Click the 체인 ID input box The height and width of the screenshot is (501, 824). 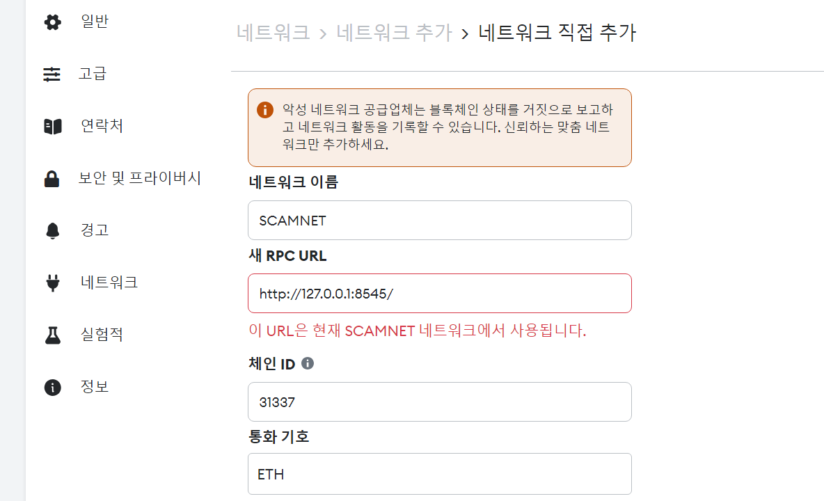pyautogui.click(x=439, y=401)
